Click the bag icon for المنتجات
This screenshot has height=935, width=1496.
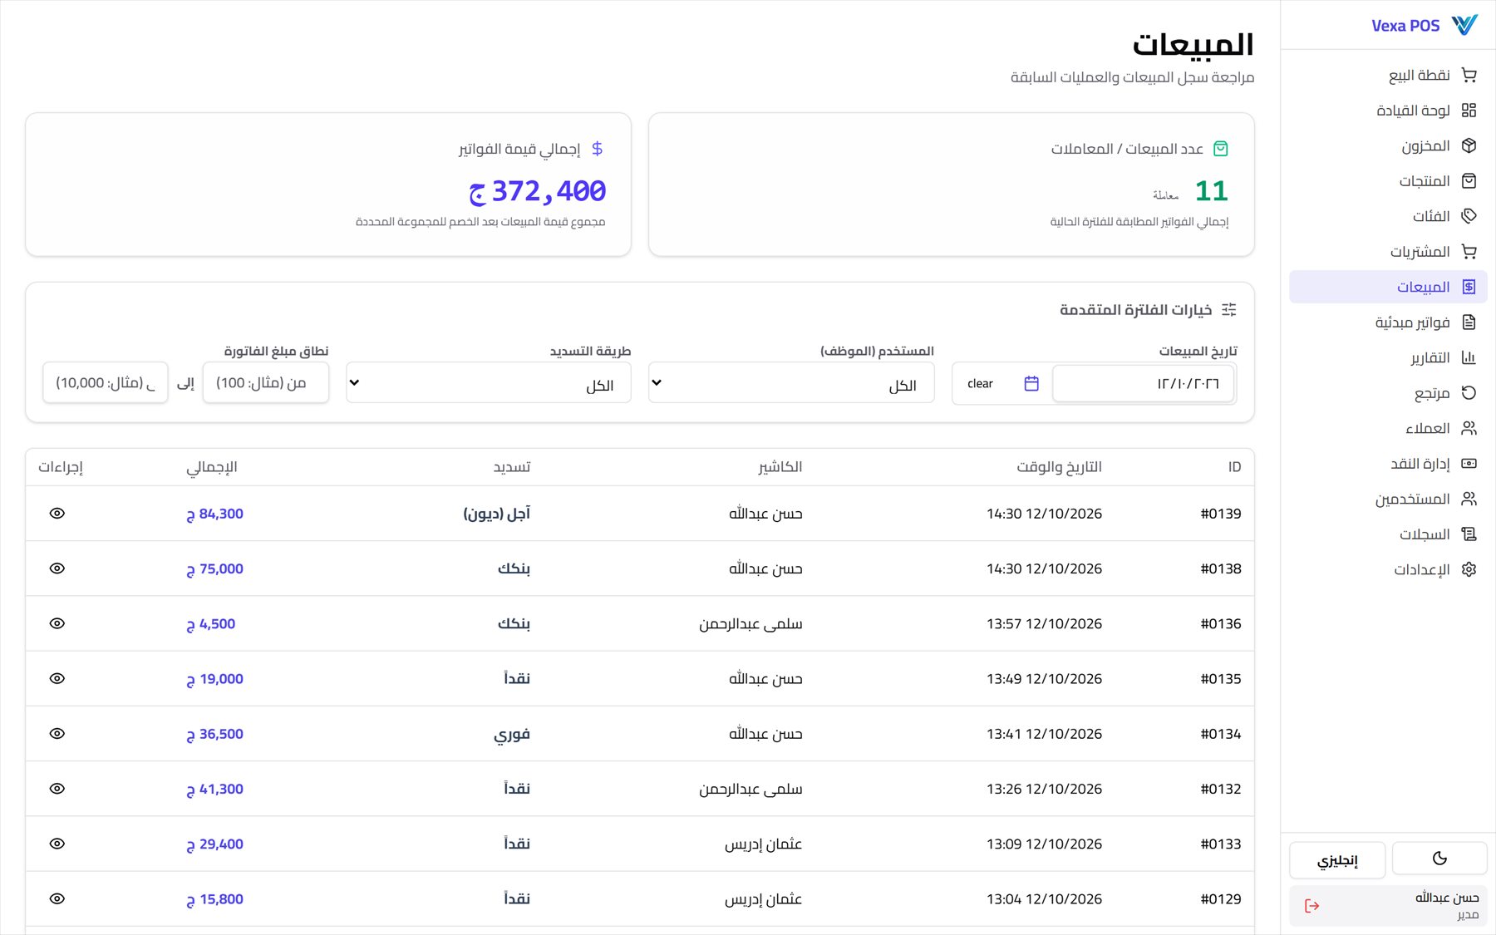(1469, 181)
